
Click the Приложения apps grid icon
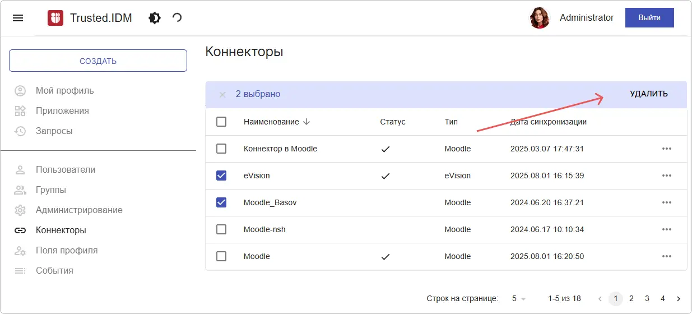(20, 111)
